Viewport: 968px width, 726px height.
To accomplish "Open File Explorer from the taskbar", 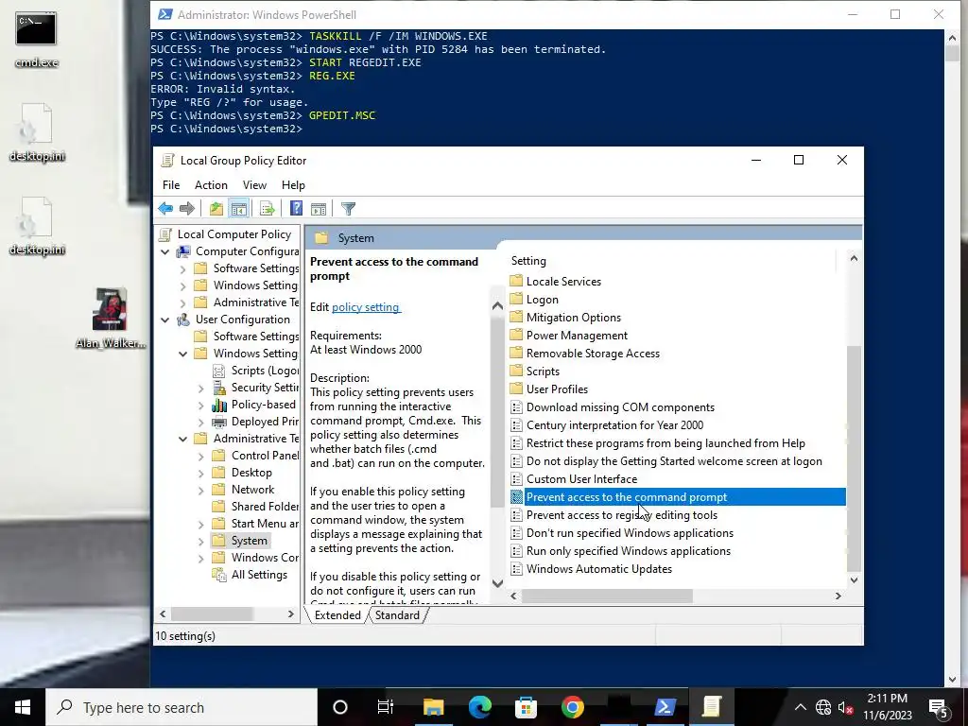I will 433,707.
